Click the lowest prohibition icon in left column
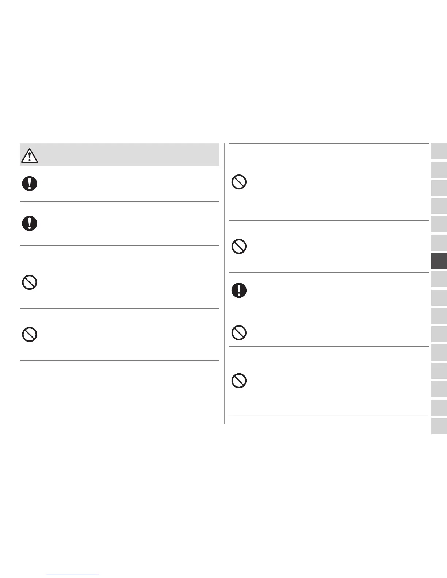The width and height of the screenshot is (447, 578). tap(30, 334)
